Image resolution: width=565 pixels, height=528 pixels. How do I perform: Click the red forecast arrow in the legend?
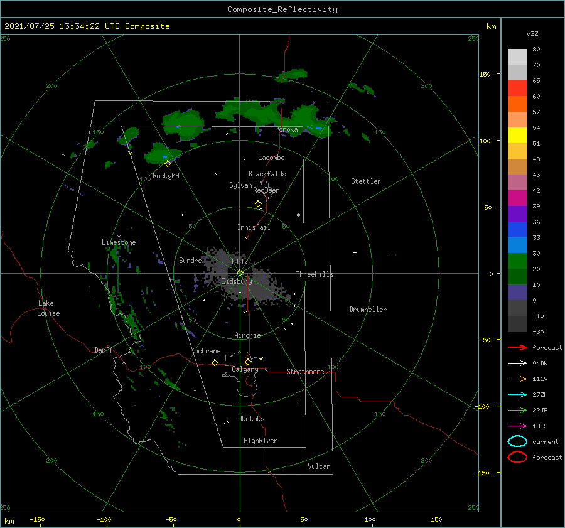point(517,347)
